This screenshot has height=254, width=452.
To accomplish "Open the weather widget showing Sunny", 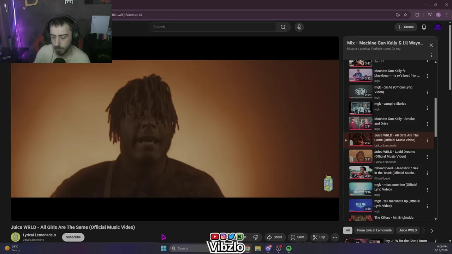I will [x=12, y=248].
